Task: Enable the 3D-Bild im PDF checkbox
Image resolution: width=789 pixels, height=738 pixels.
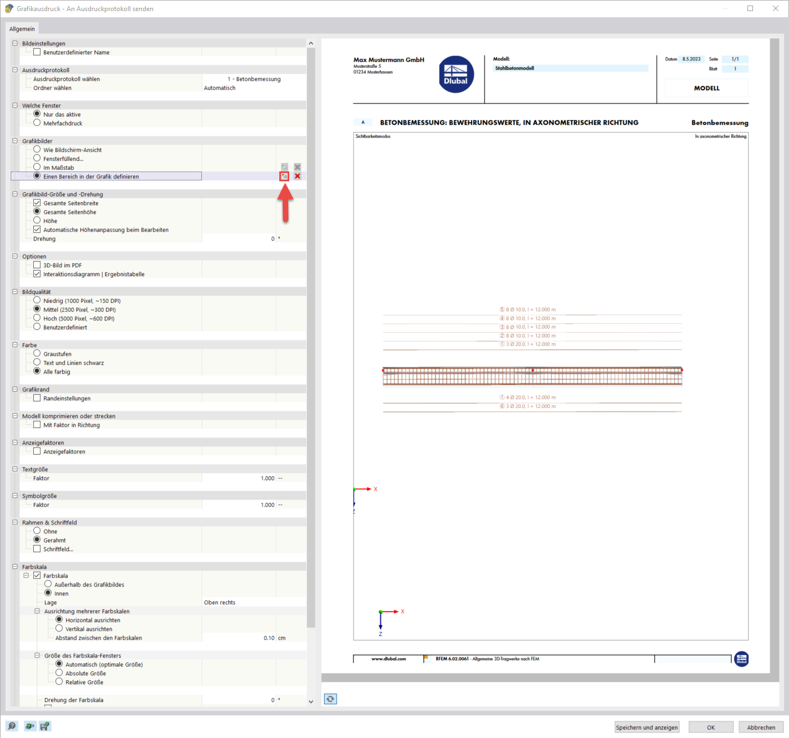Action: [37, 265]
